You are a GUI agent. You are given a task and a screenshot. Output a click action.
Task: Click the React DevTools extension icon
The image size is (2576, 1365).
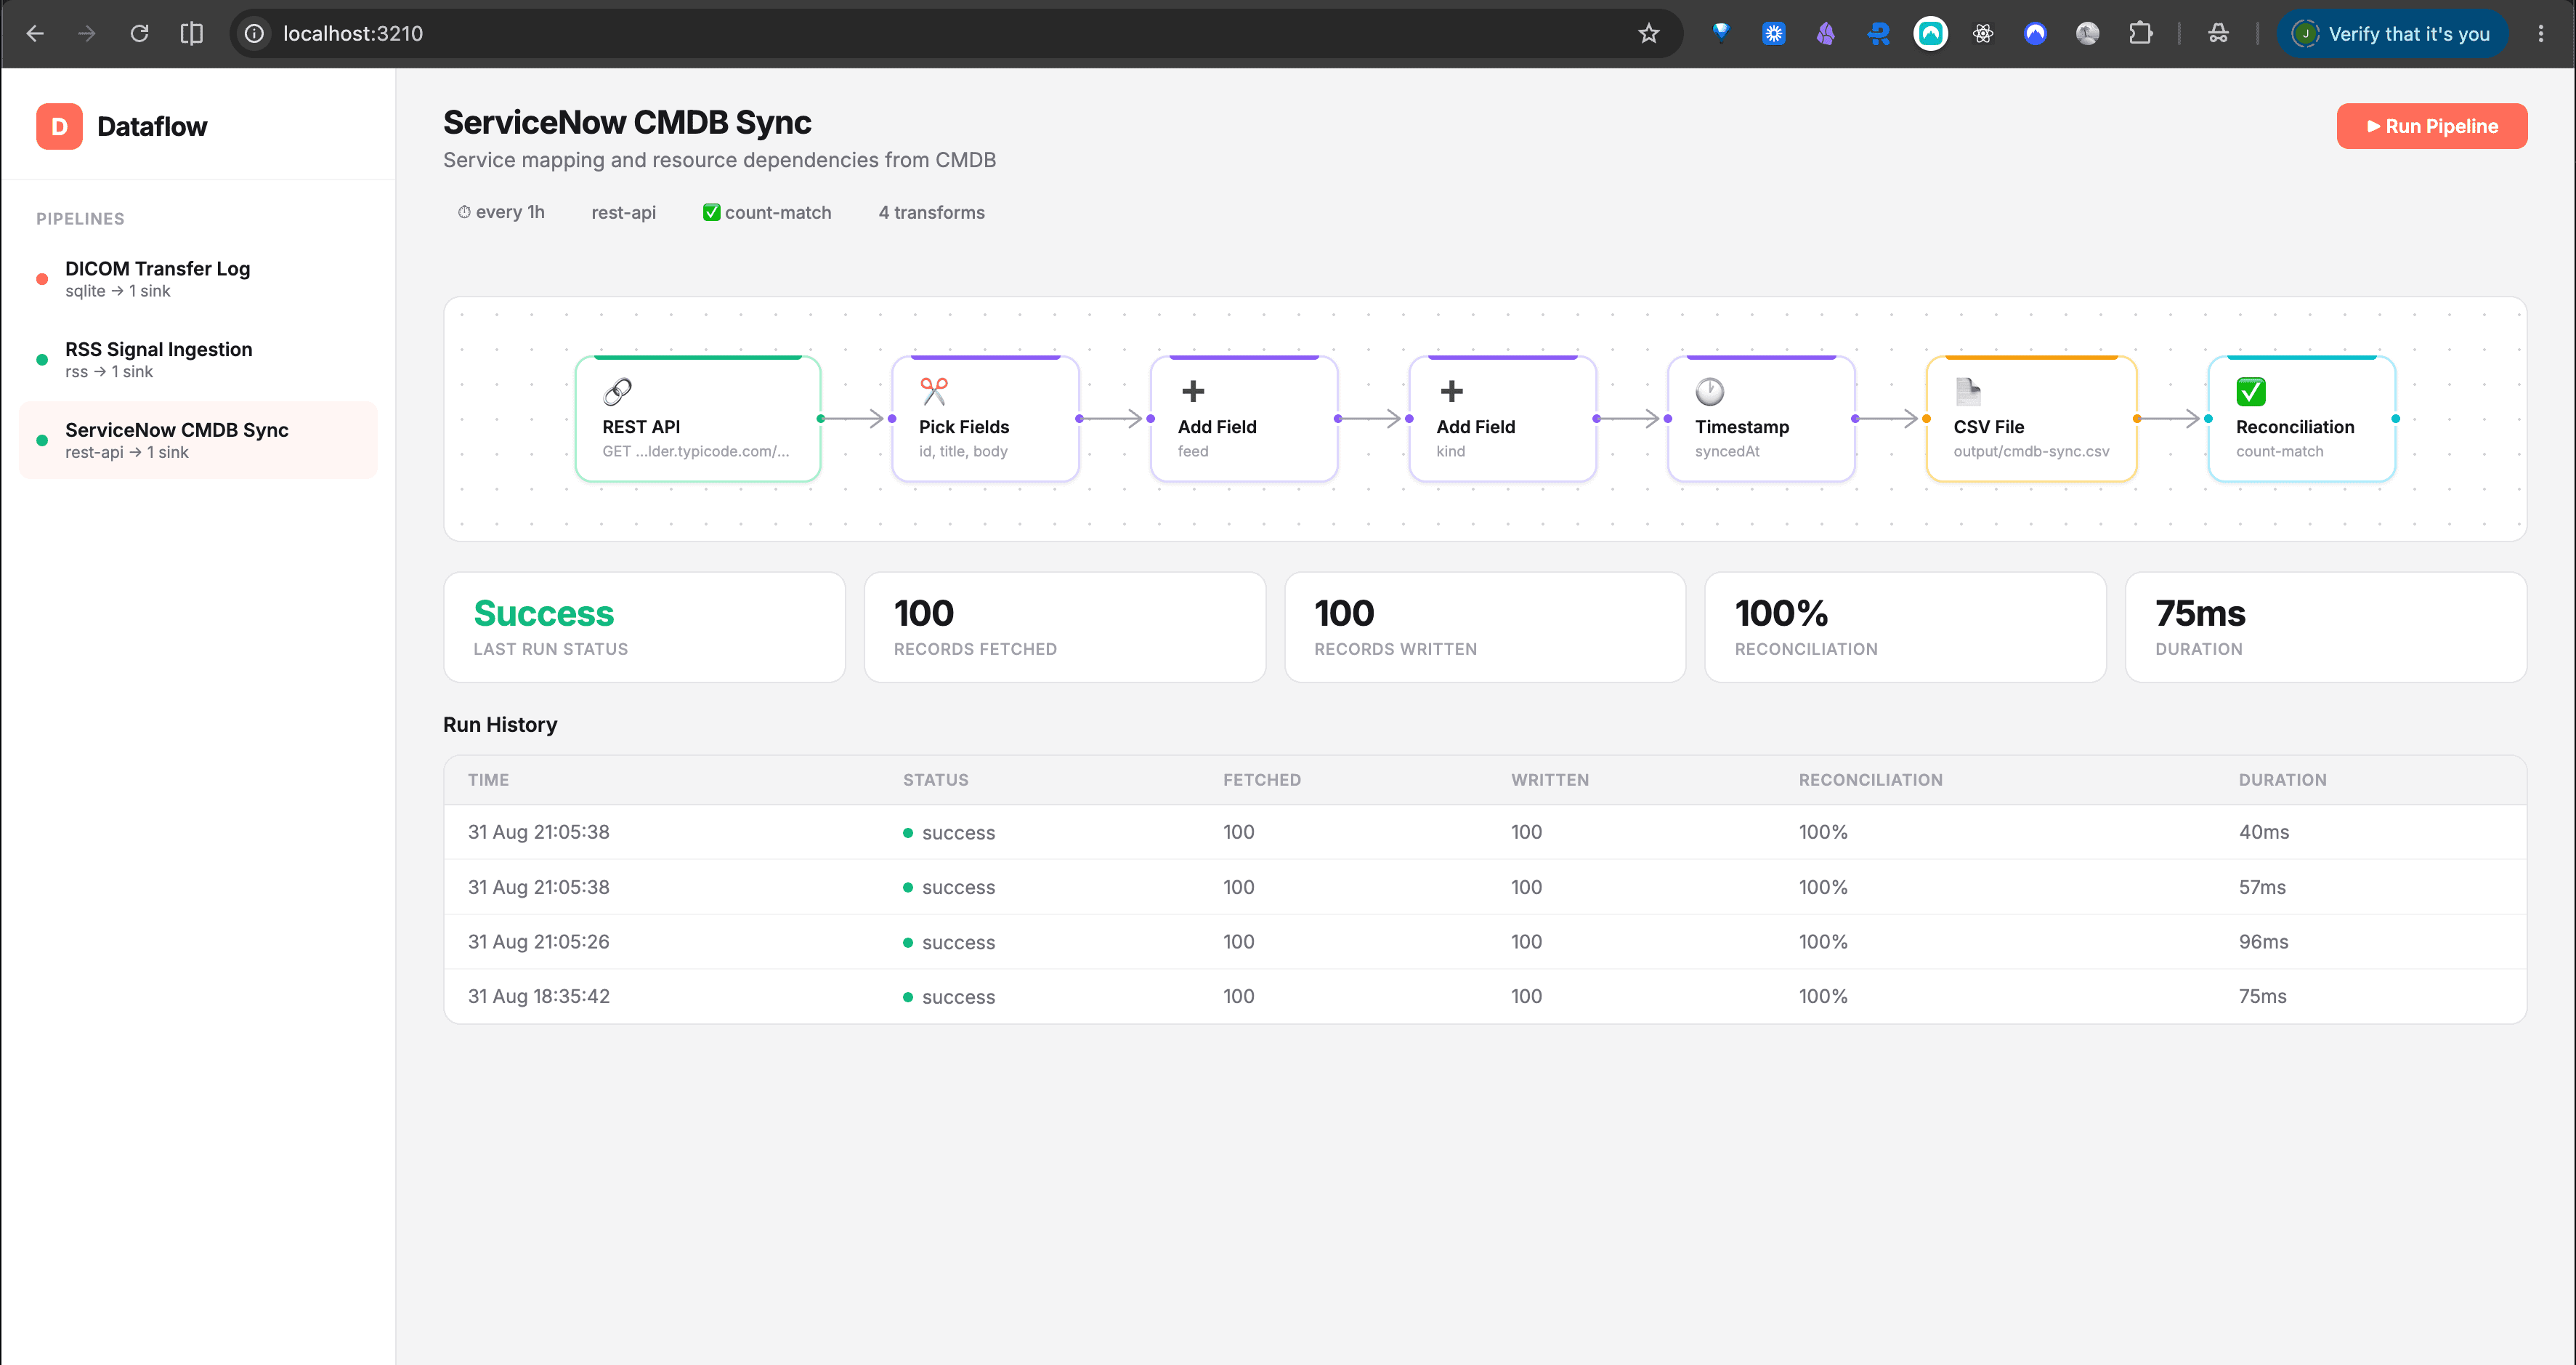tap(1983, 33)
